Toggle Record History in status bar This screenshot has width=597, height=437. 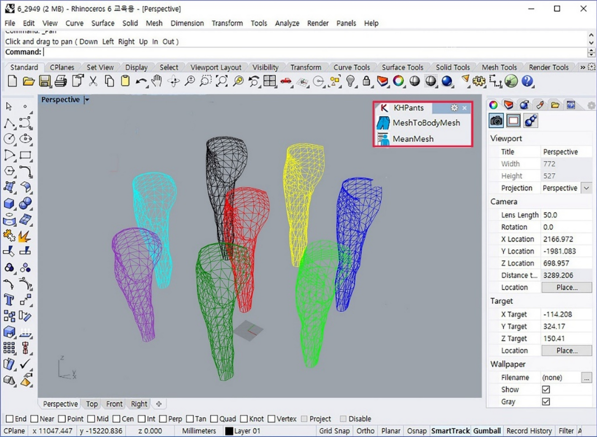529,431
